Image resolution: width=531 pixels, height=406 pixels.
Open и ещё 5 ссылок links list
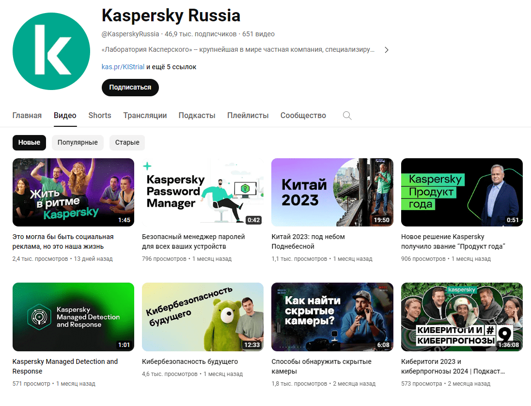(x=172, y=67)
